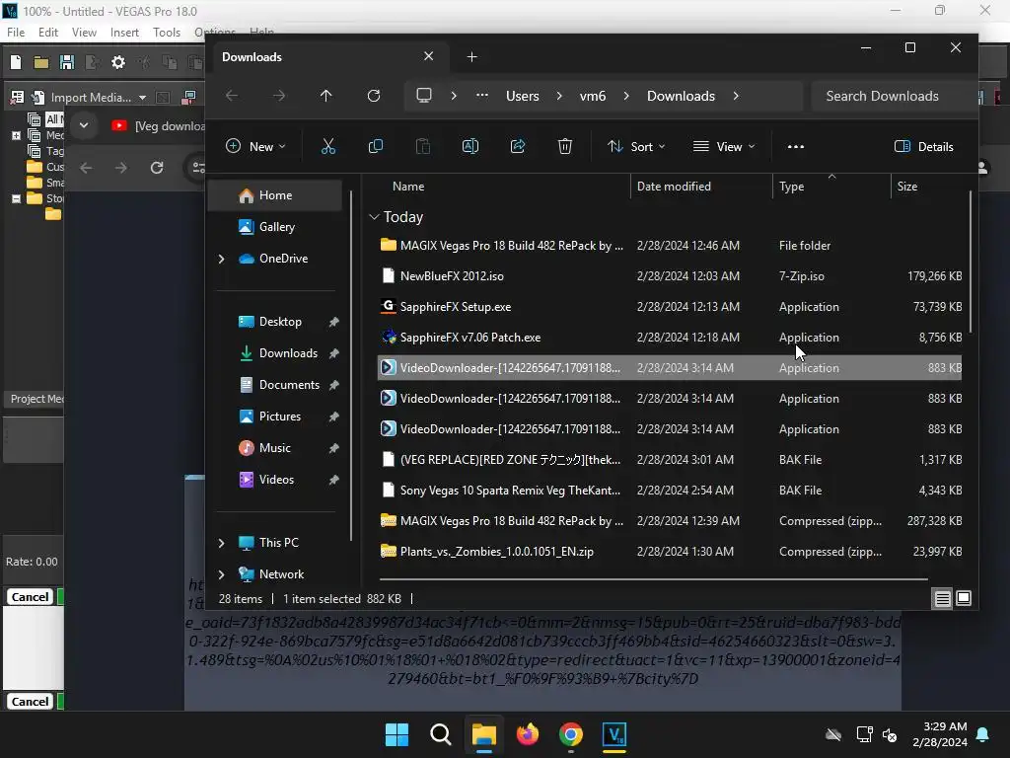The width and height of the screenshot is (1010, 758).
Task: Select the Project Media tab in VEGAS
Action: pyautogui.click(x=35, y=399)
